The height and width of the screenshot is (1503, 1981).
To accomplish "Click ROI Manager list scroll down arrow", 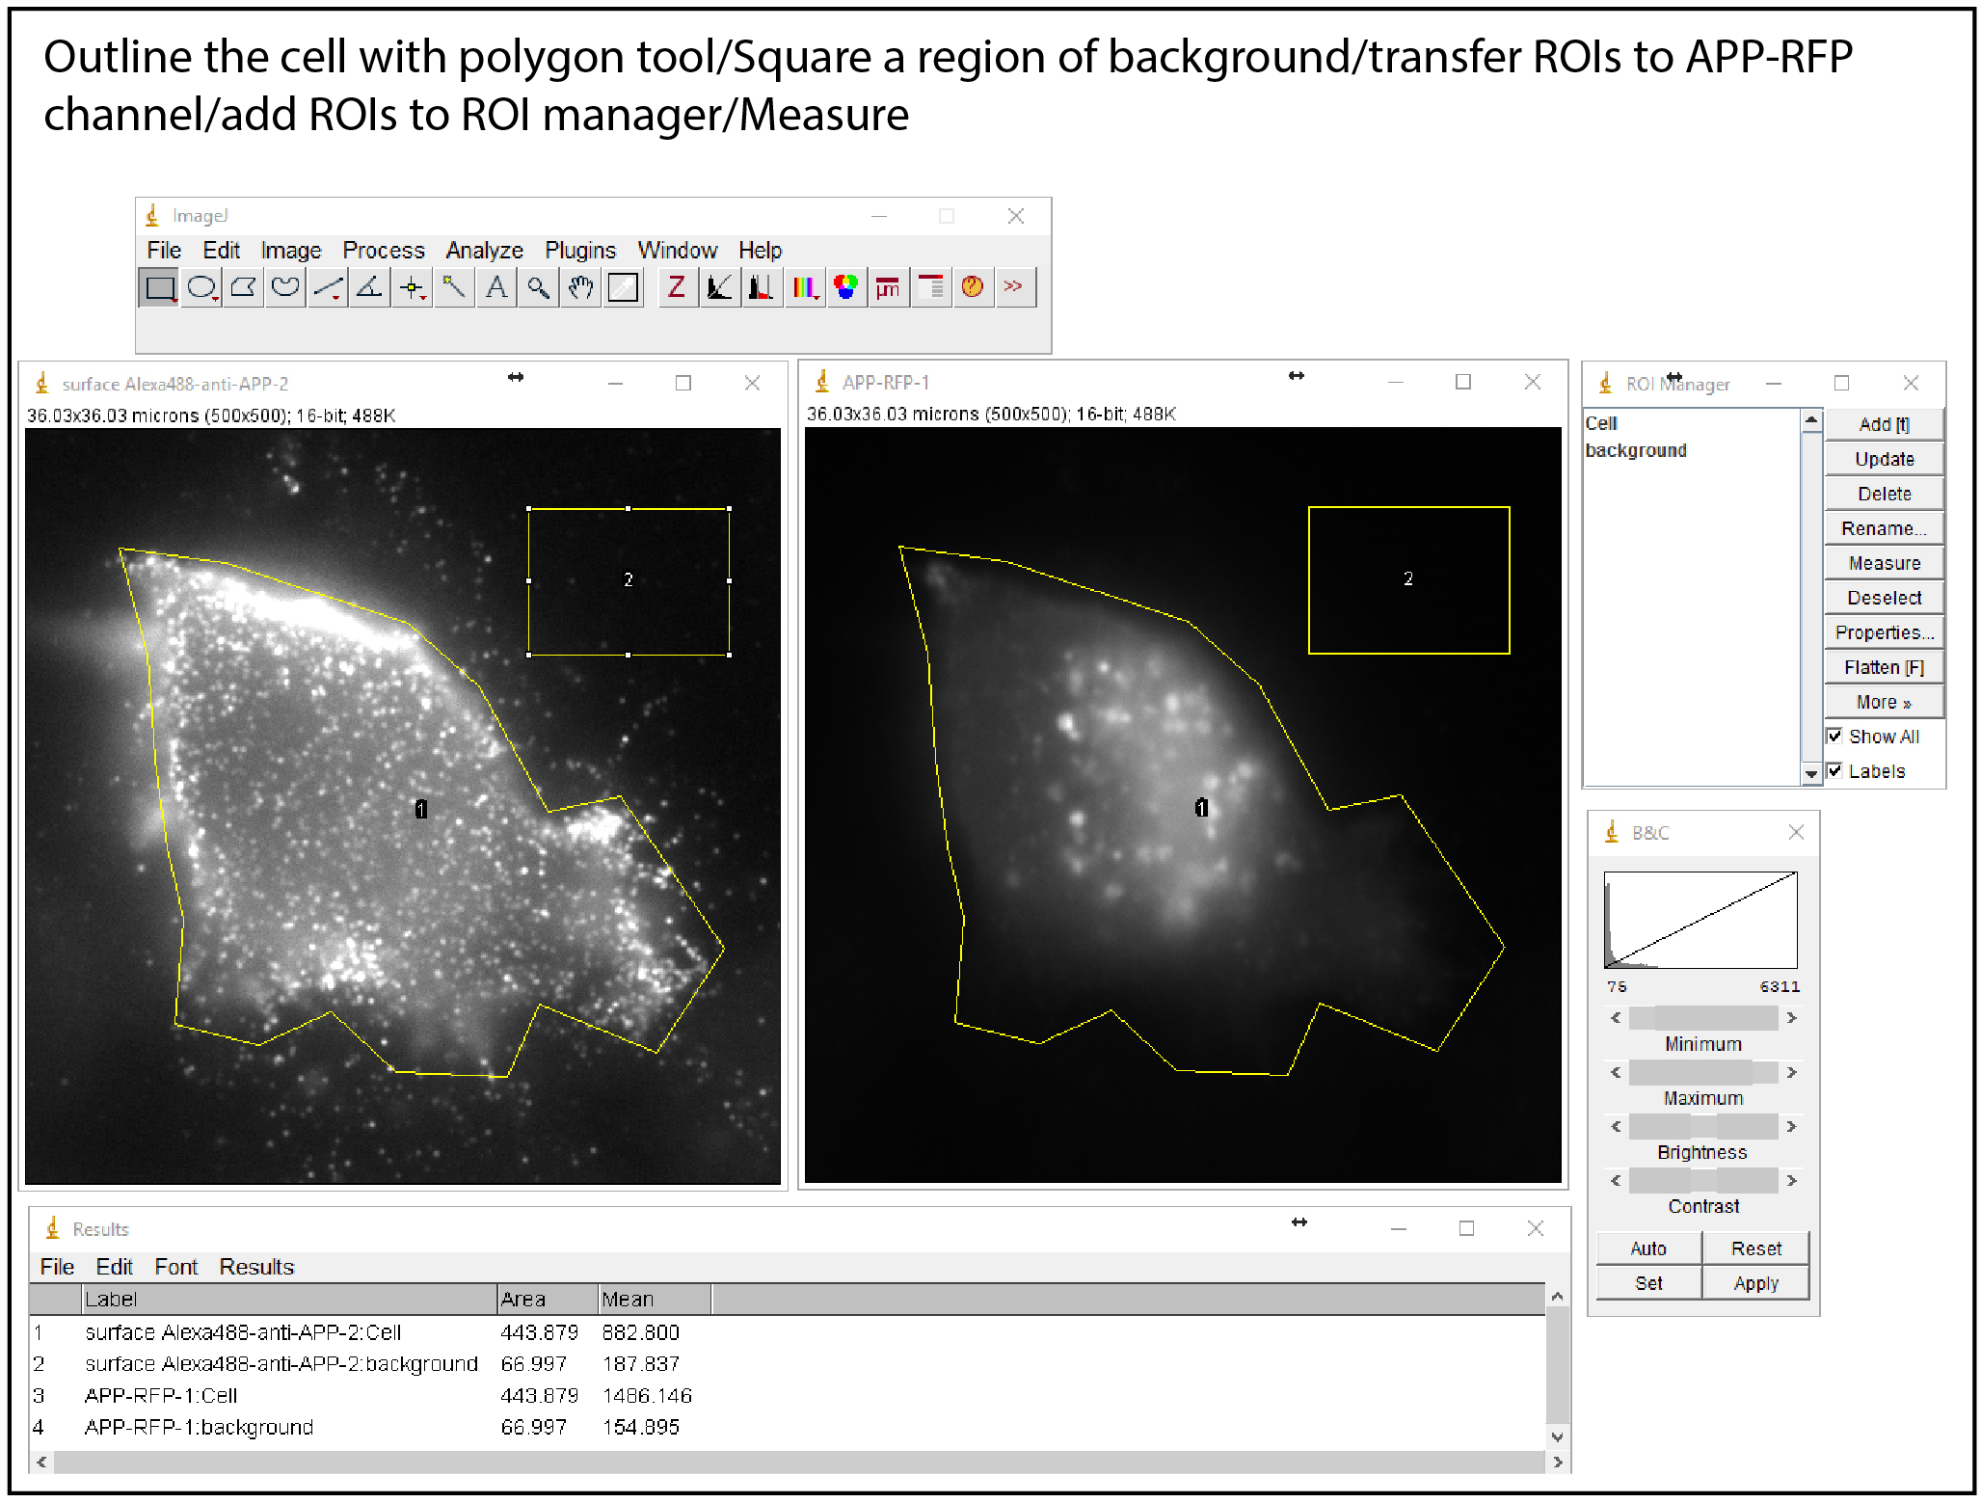I will point(1811,774).
